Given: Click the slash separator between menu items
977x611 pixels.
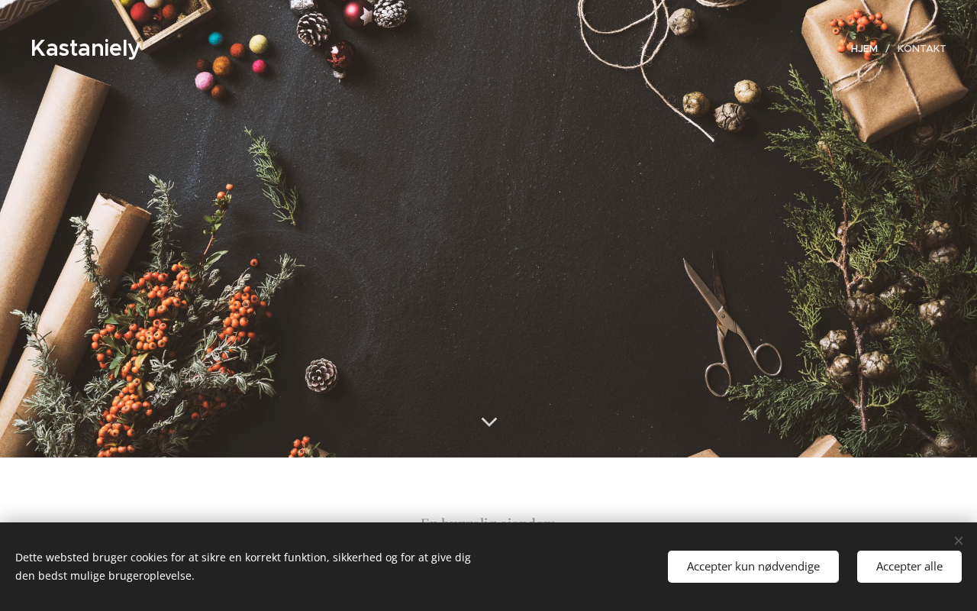Looking at the screenshot, I should click(887, 48).
